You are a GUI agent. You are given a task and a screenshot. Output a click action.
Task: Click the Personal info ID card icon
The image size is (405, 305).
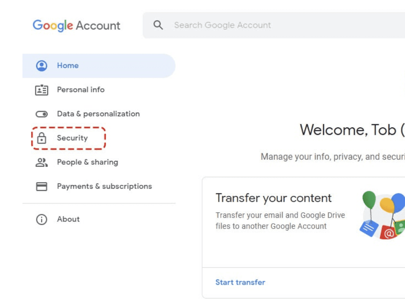point(41,90)
